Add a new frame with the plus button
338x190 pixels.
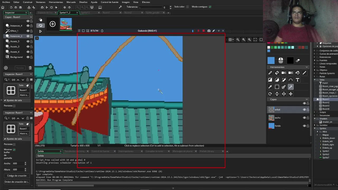point(53,24)
